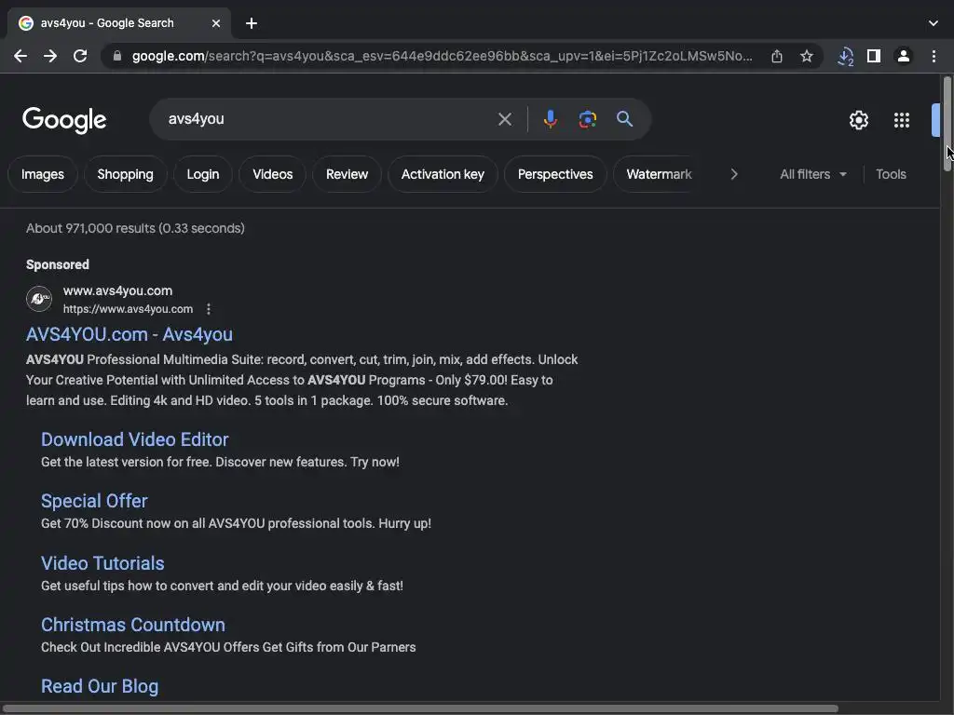Search by image with Google Lens
Viewport: 954px width, 715px height.
587,119
